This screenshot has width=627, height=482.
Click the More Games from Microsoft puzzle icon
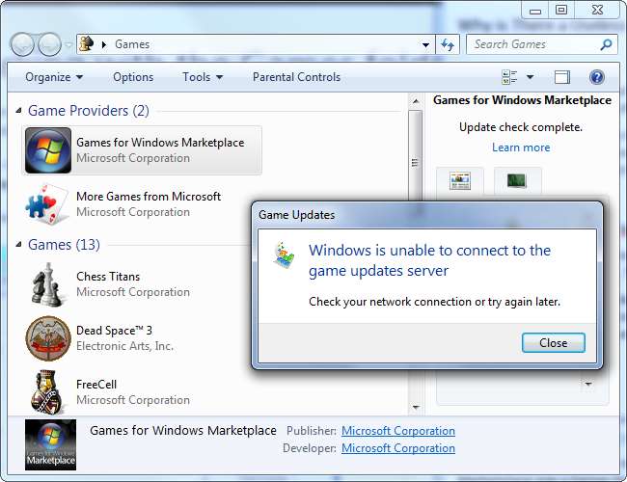(46, 204)
